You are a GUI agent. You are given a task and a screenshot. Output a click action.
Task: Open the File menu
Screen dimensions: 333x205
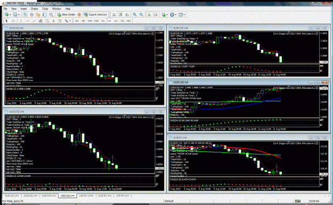pos(5,9)
